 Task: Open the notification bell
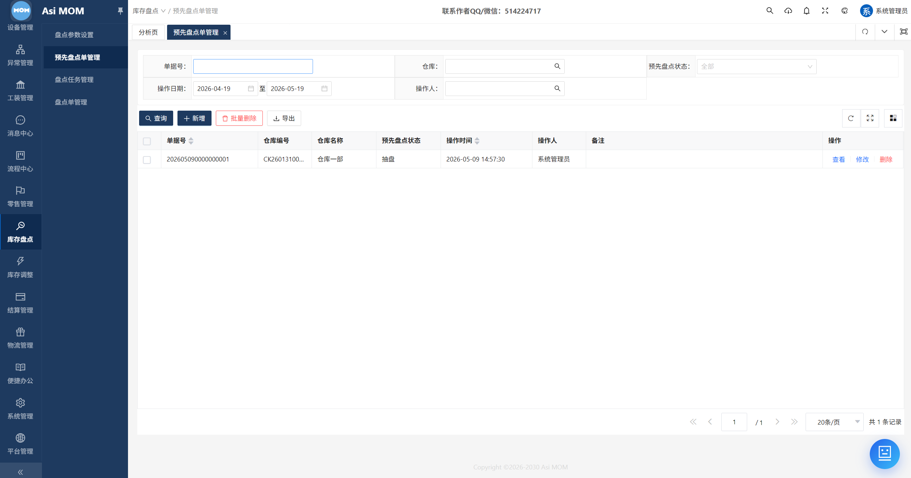click(807, 11)
